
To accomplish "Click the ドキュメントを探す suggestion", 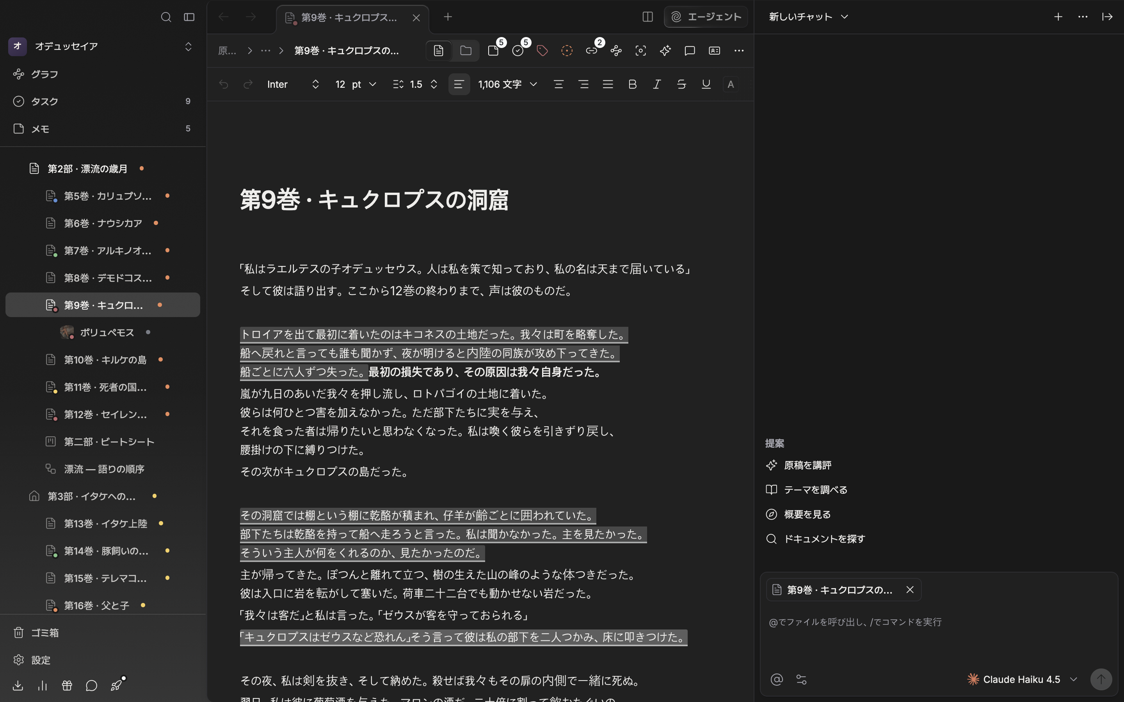I will pyautogui.click(x=816, y=539).
